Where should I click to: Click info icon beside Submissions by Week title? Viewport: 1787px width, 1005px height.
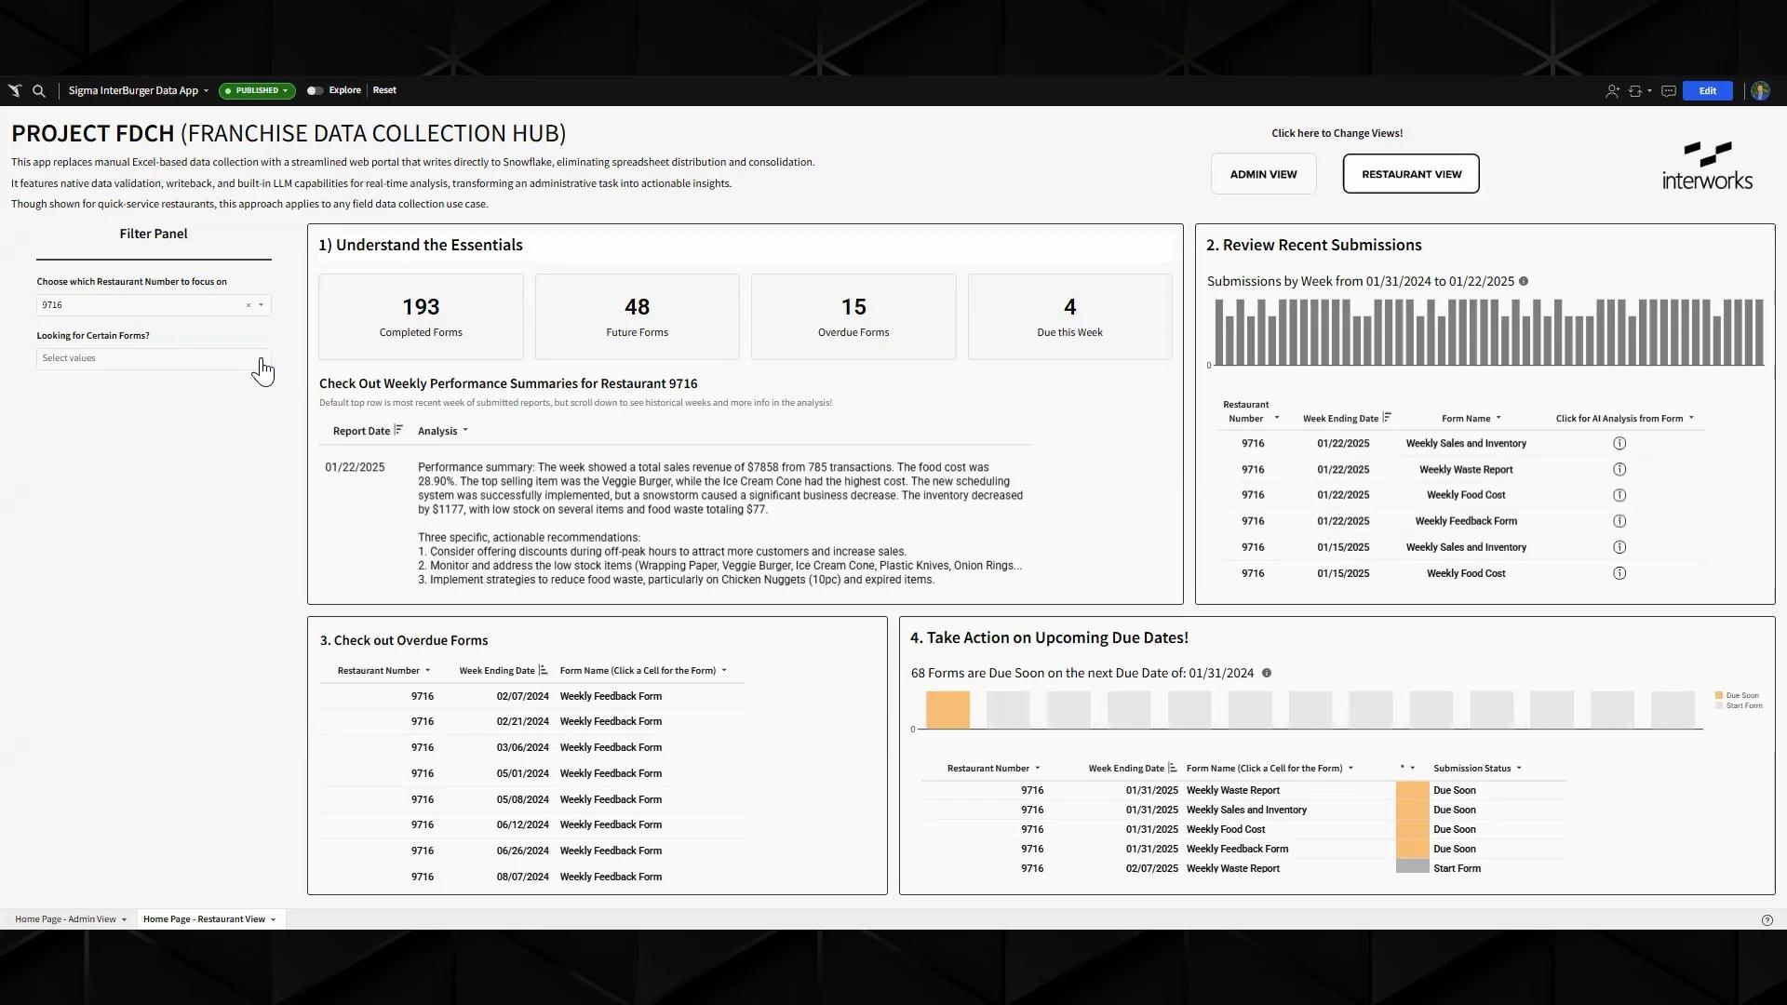pos(1524,281)
